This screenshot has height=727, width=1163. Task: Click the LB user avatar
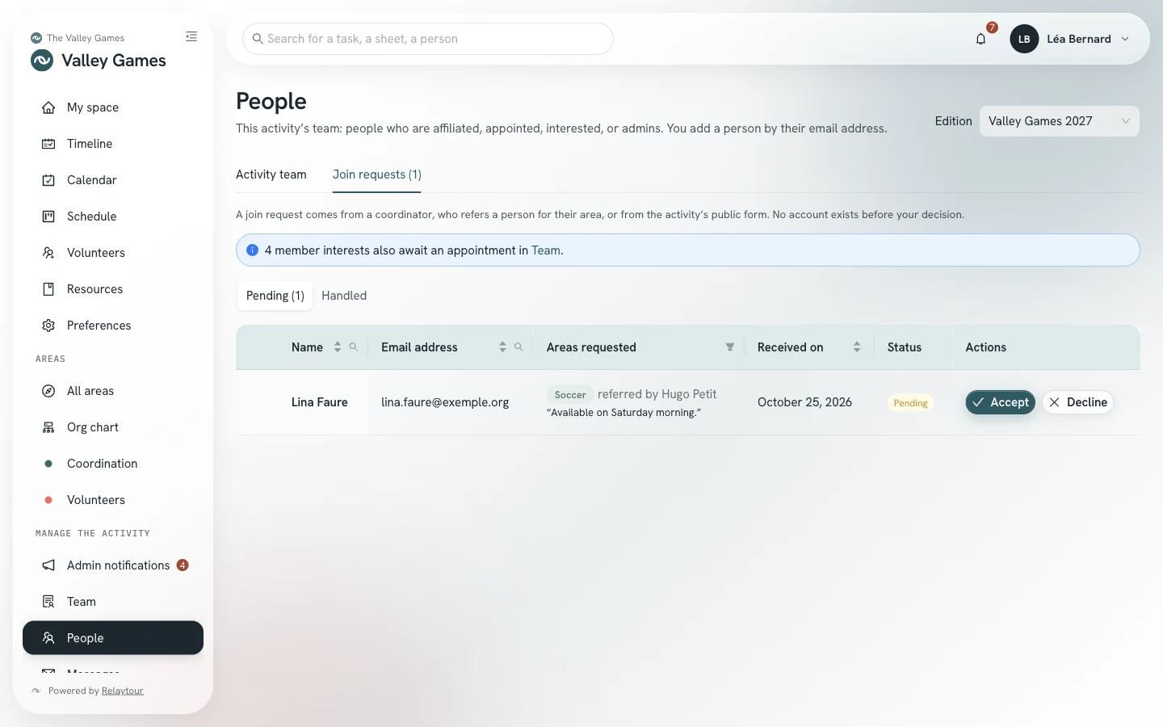(1024, 39)
